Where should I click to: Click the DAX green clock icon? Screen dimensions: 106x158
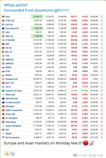(x=102, y=17)
